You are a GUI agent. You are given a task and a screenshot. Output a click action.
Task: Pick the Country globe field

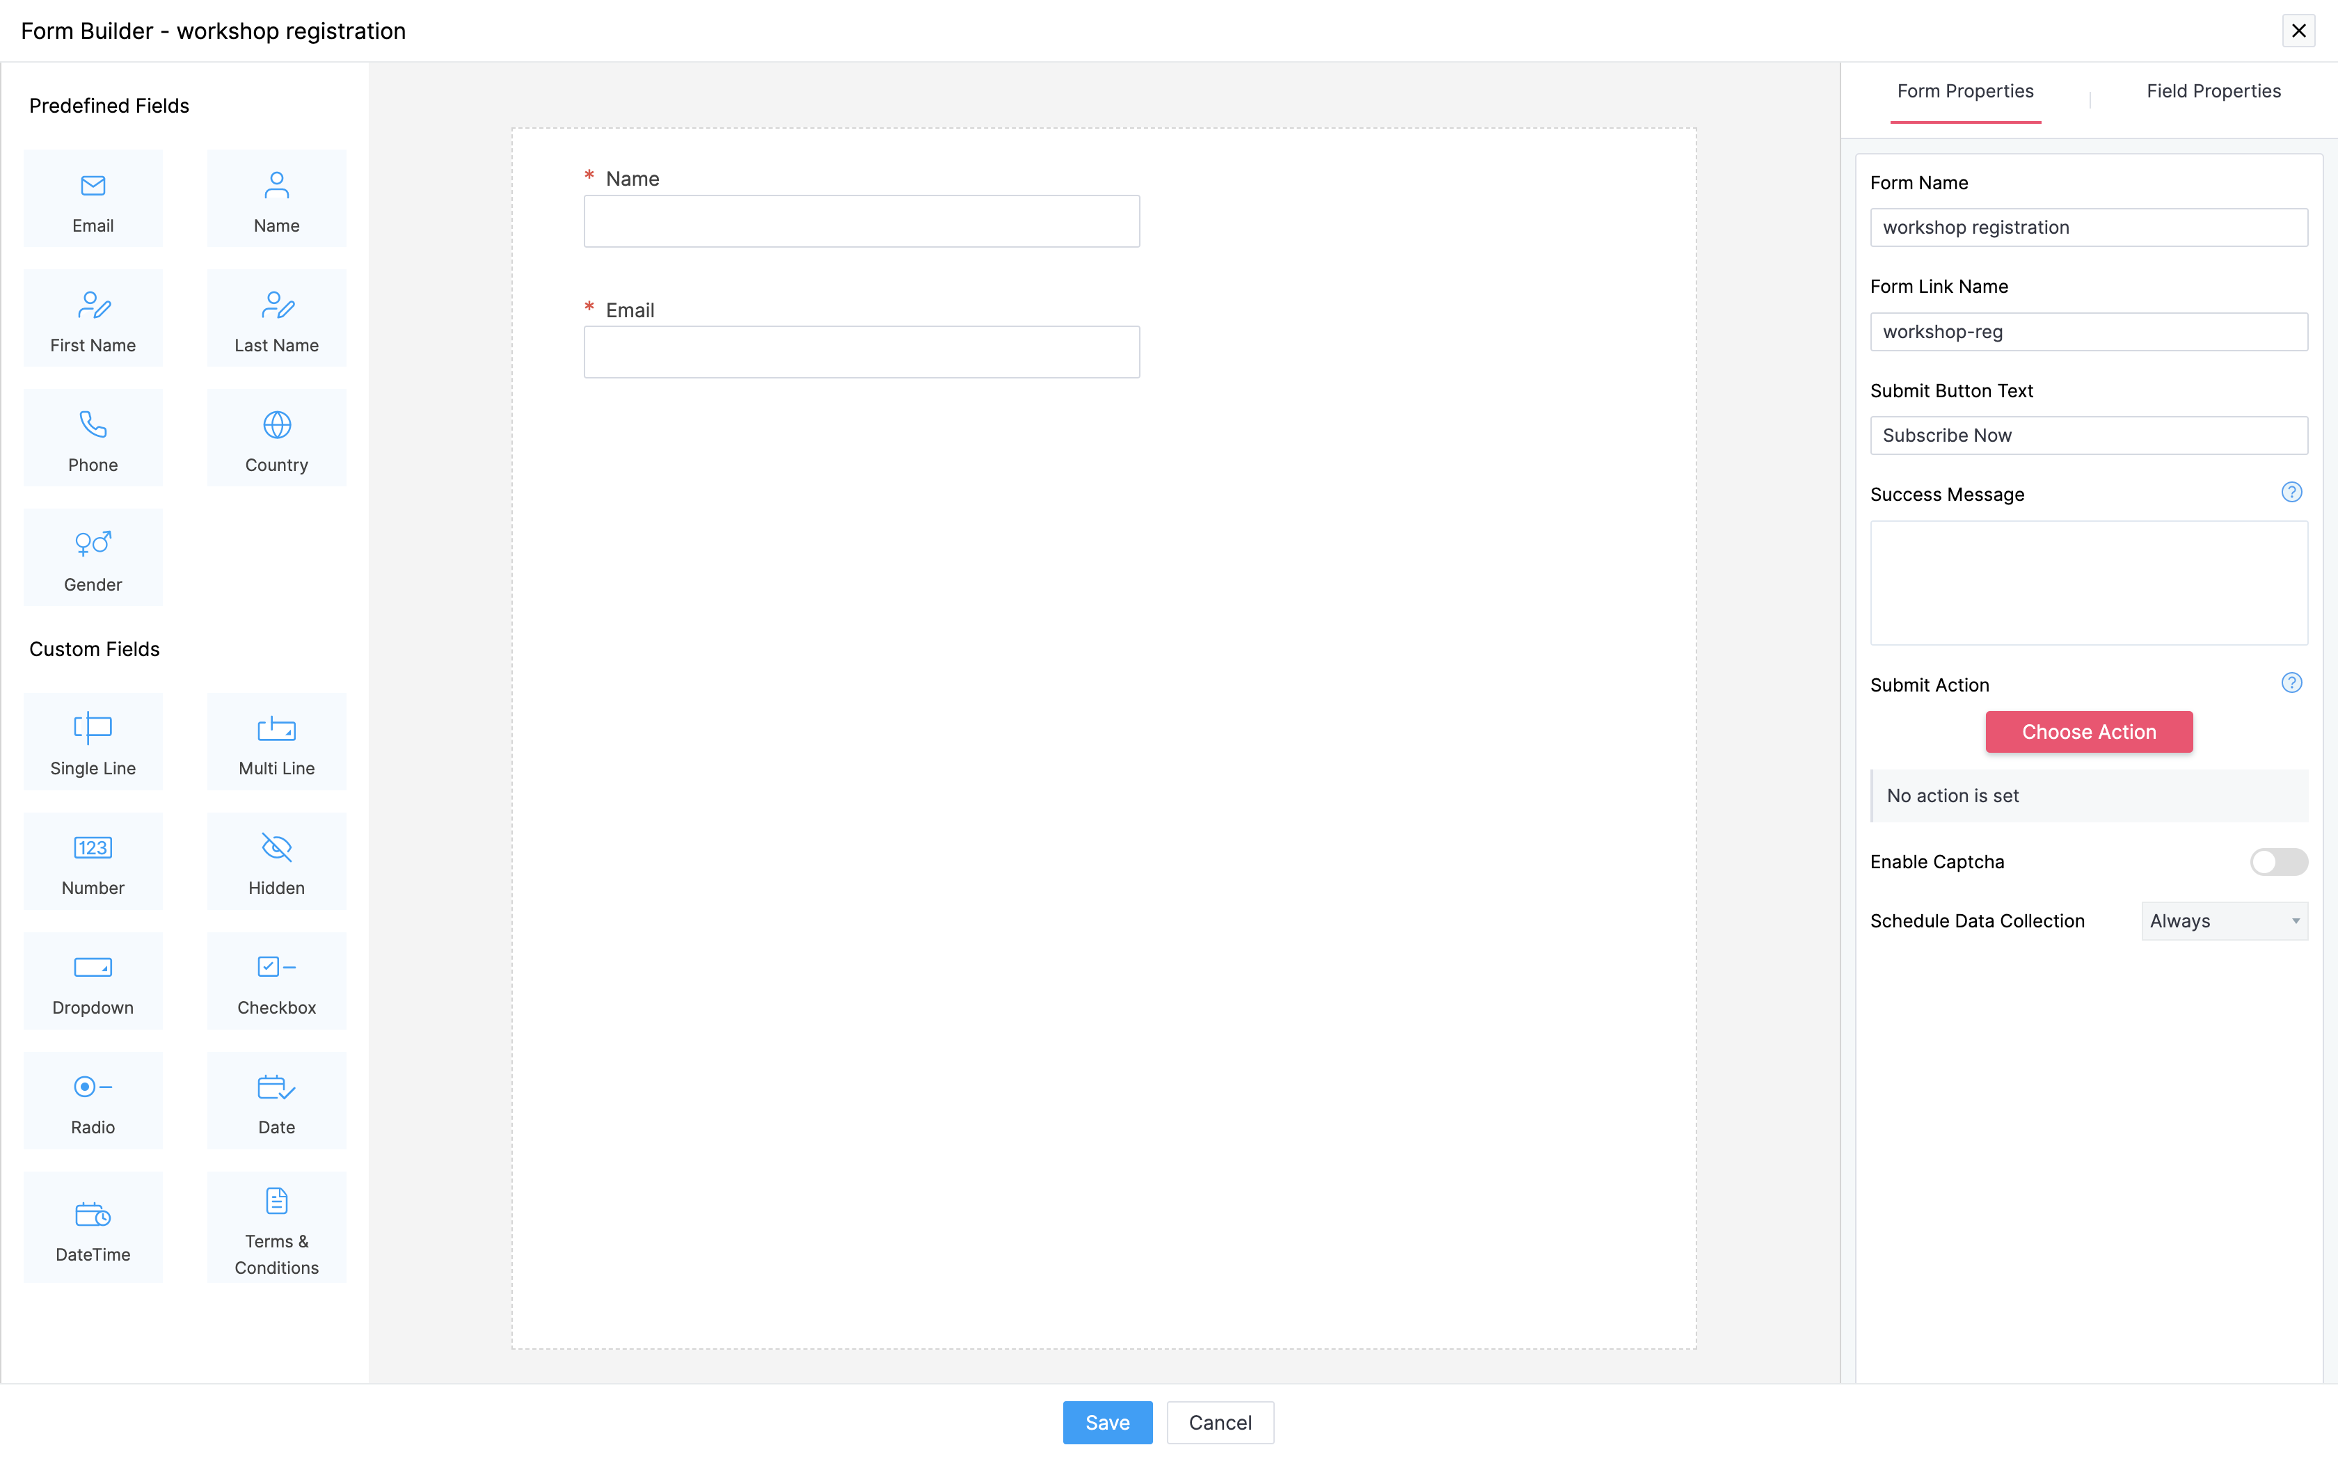tap(276, 438)
